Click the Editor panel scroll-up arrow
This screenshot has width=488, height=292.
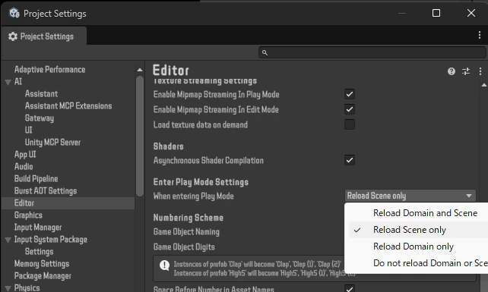(484, 85)
